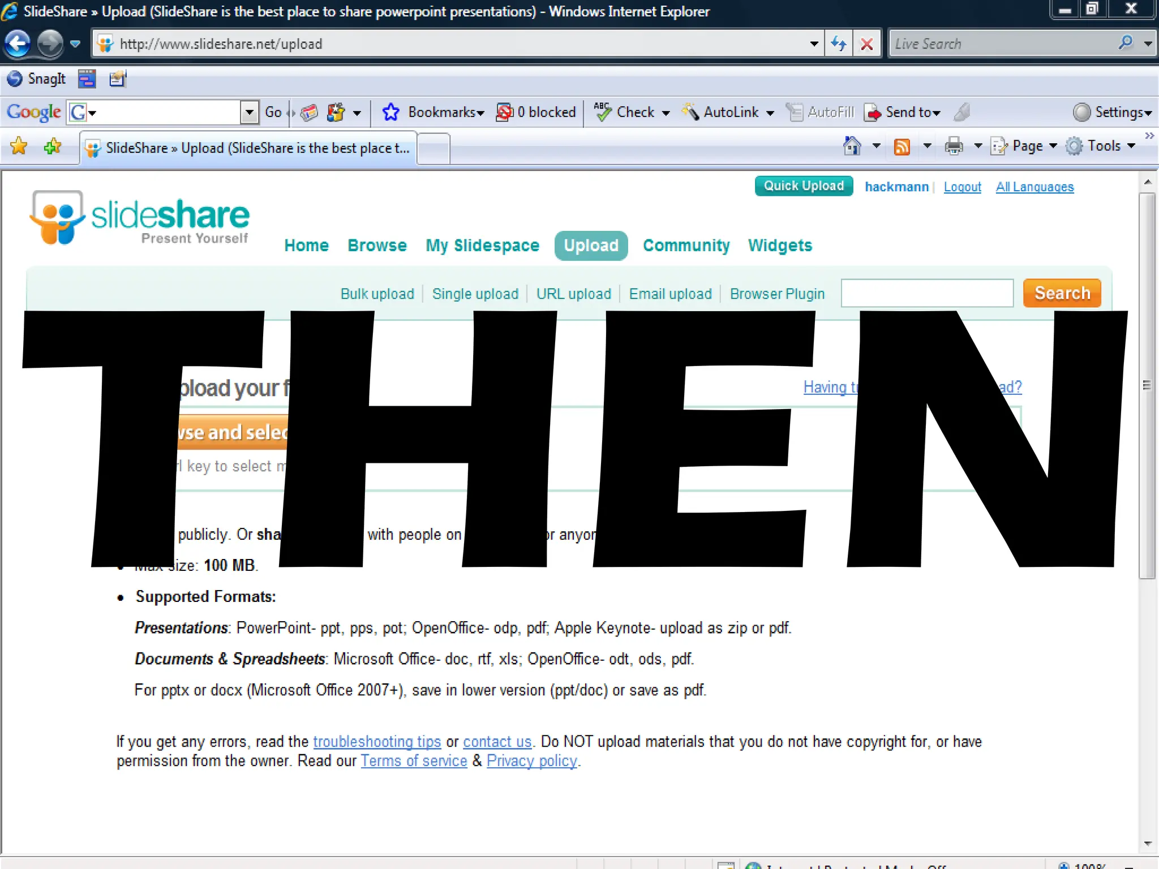
Task: Click the Refresh page icon
Action: point(839,44)
